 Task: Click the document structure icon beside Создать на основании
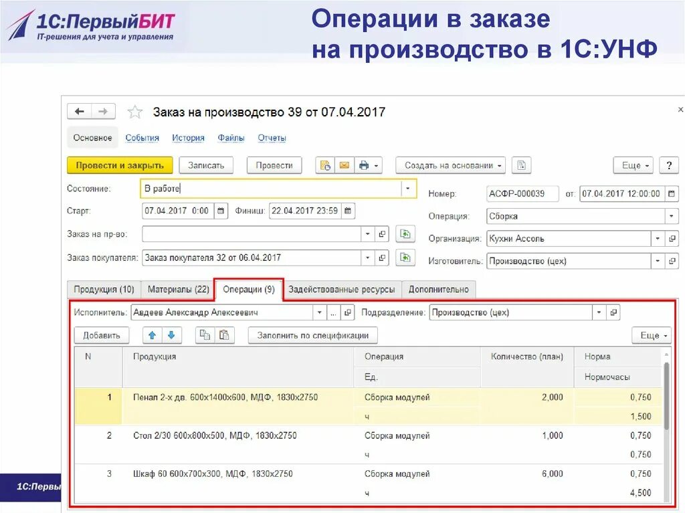(521, 166)
